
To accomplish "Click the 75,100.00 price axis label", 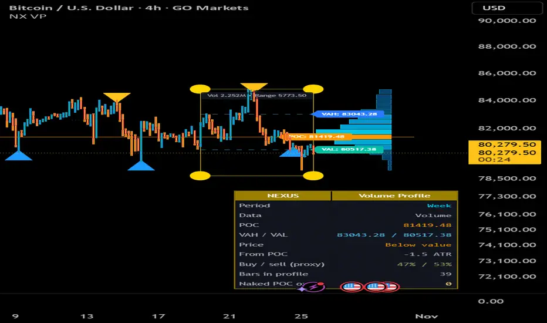I will point(507,230).
